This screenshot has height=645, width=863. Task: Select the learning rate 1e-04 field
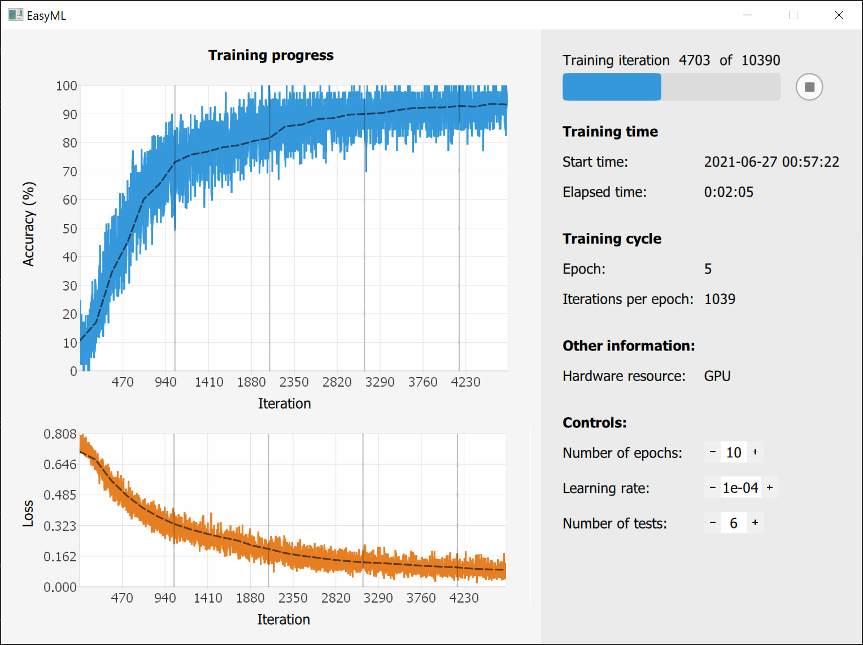coord(740,487)
